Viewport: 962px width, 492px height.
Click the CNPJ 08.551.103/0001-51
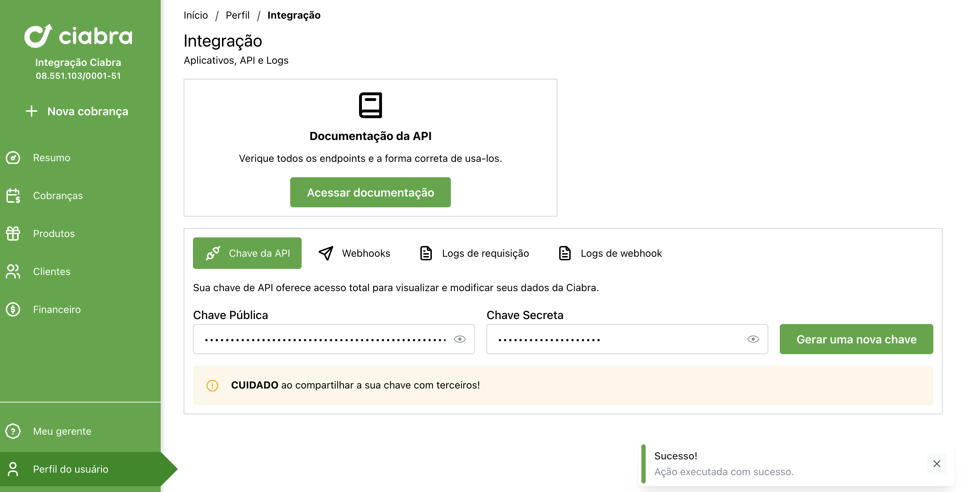click(x=78, y=76)
